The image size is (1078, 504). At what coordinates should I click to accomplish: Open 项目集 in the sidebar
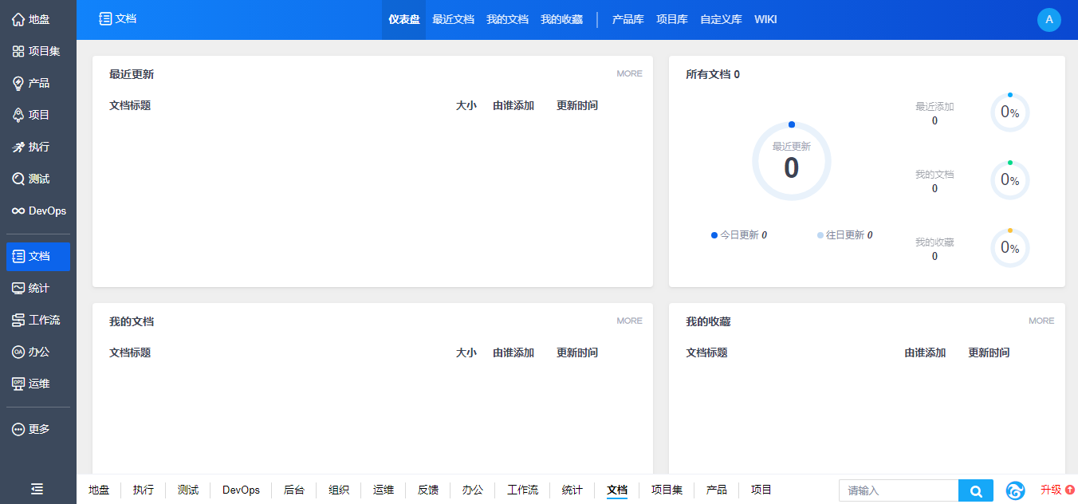(37, 51)
